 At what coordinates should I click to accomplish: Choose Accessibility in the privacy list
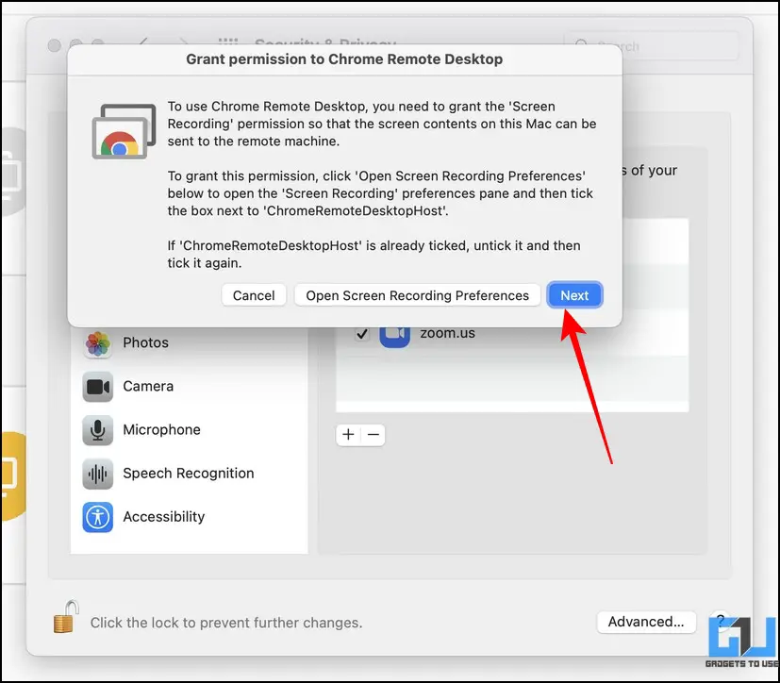[x=189, y=517]
